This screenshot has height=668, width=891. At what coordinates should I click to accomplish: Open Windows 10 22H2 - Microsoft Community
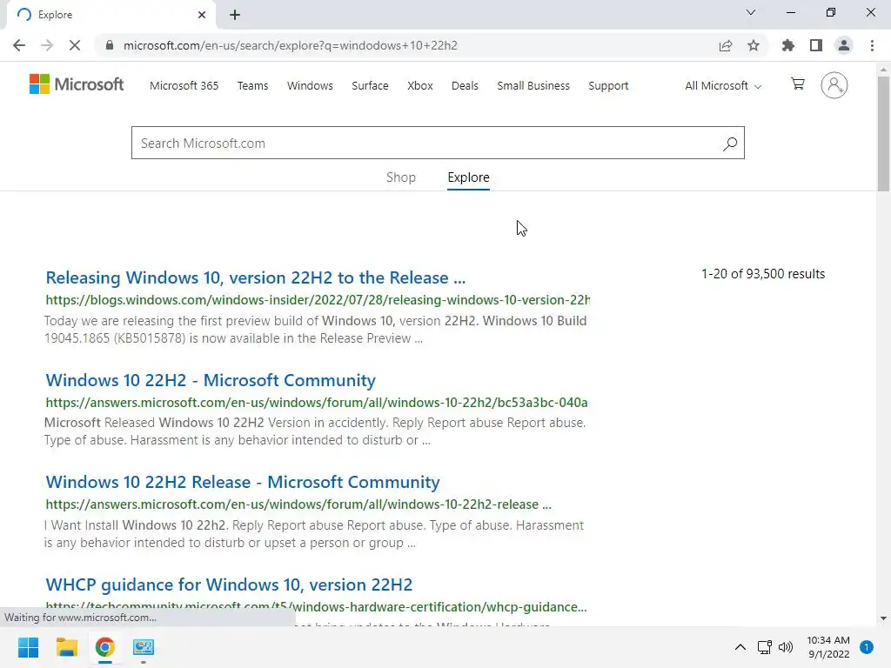coord(211,380)
